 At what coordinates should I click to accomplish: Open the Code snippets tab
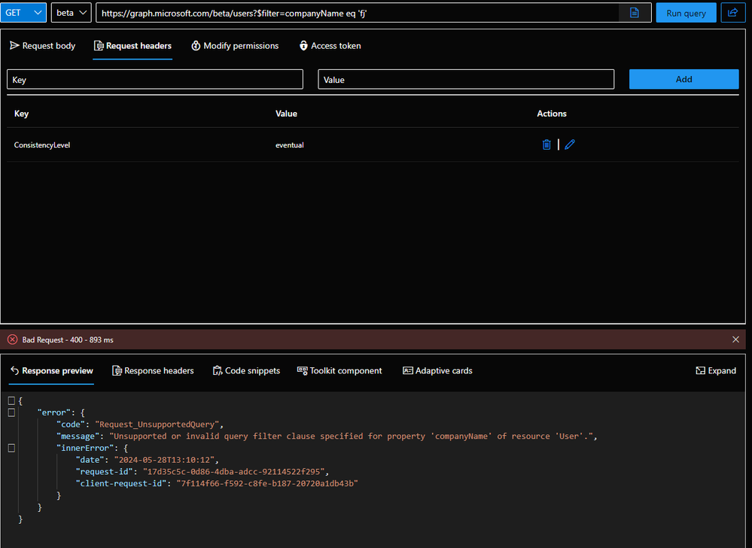point(246,370)
